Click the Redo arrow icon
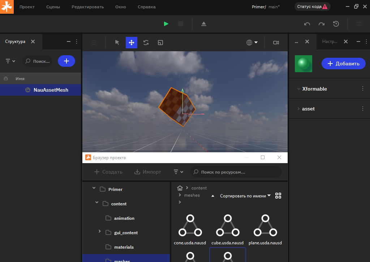 point(322,24)
